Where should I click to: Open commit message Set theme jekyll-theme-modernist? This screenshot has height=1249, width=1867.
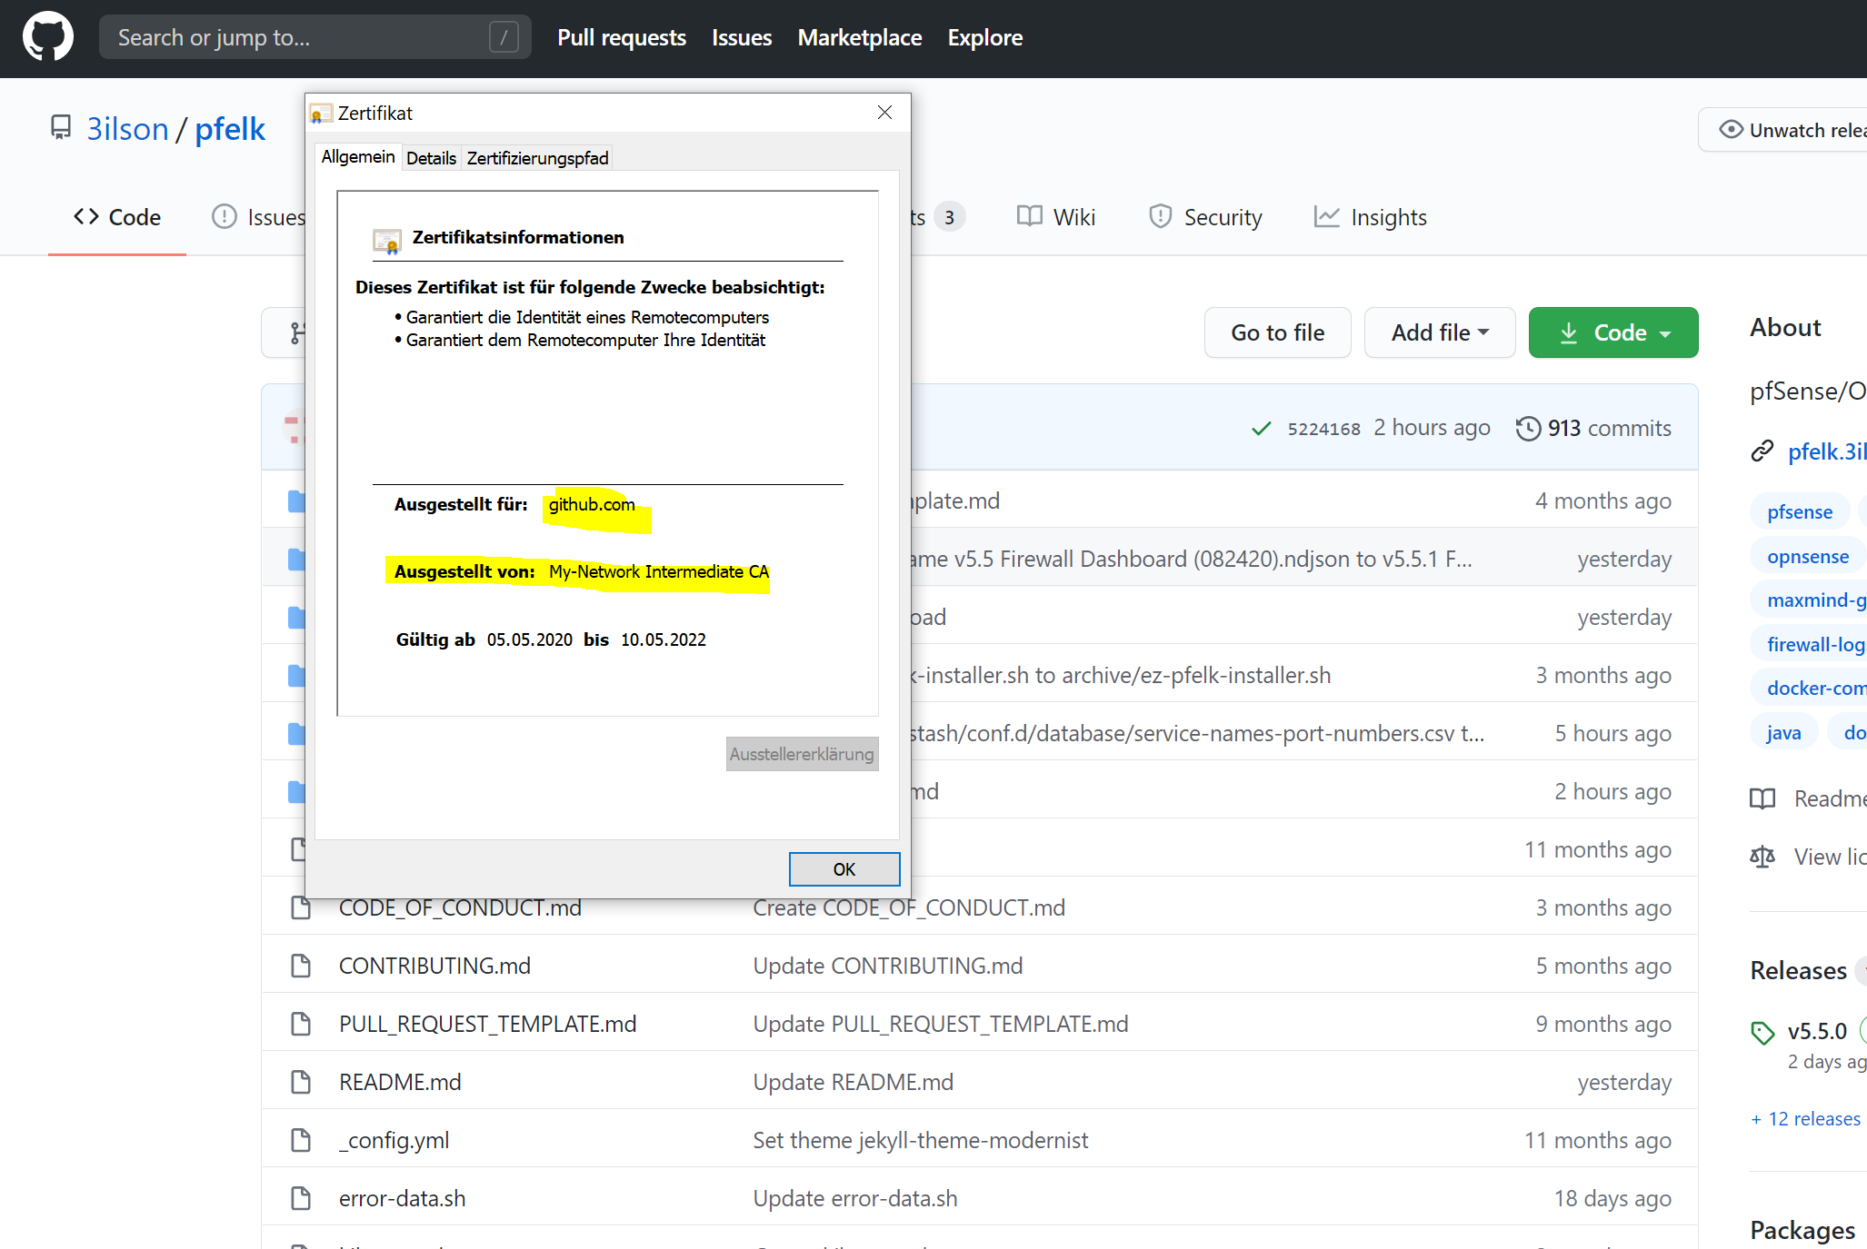coord(921,1140)
